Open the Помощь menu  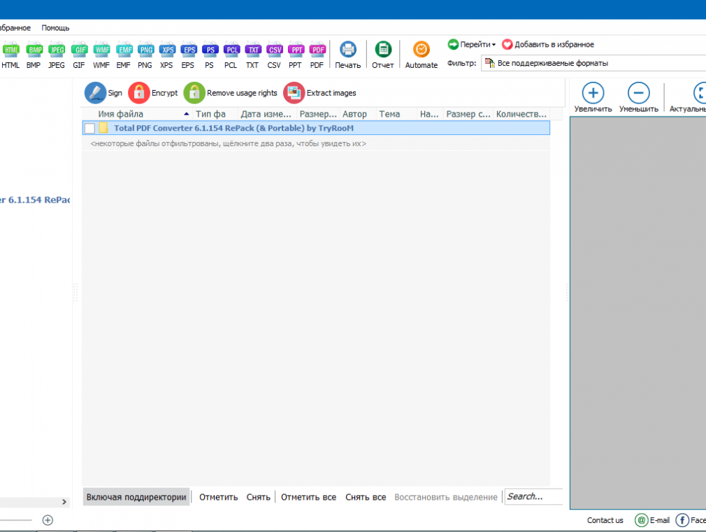coord(55,28)
